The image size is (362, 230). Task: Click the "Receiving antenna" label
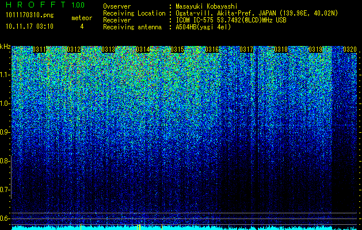click(132, 27)
